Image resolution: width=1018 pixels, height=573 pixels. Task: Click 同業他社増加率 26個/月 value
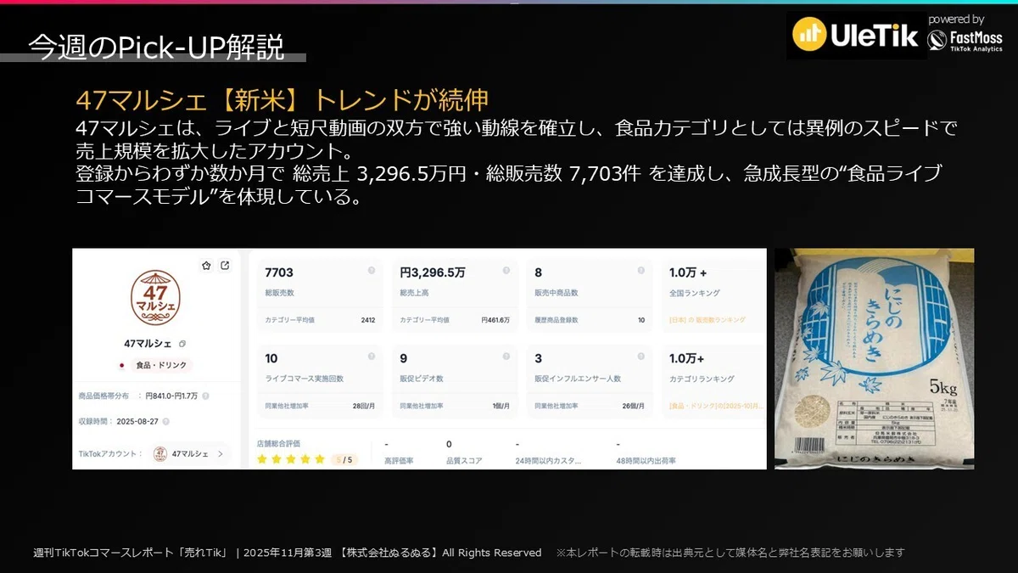[x=634, y=406]
